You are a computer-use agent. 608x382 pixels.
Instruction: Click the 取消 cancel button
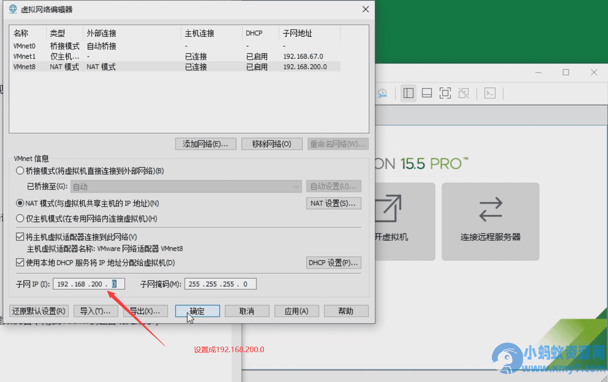coord(247,311)
